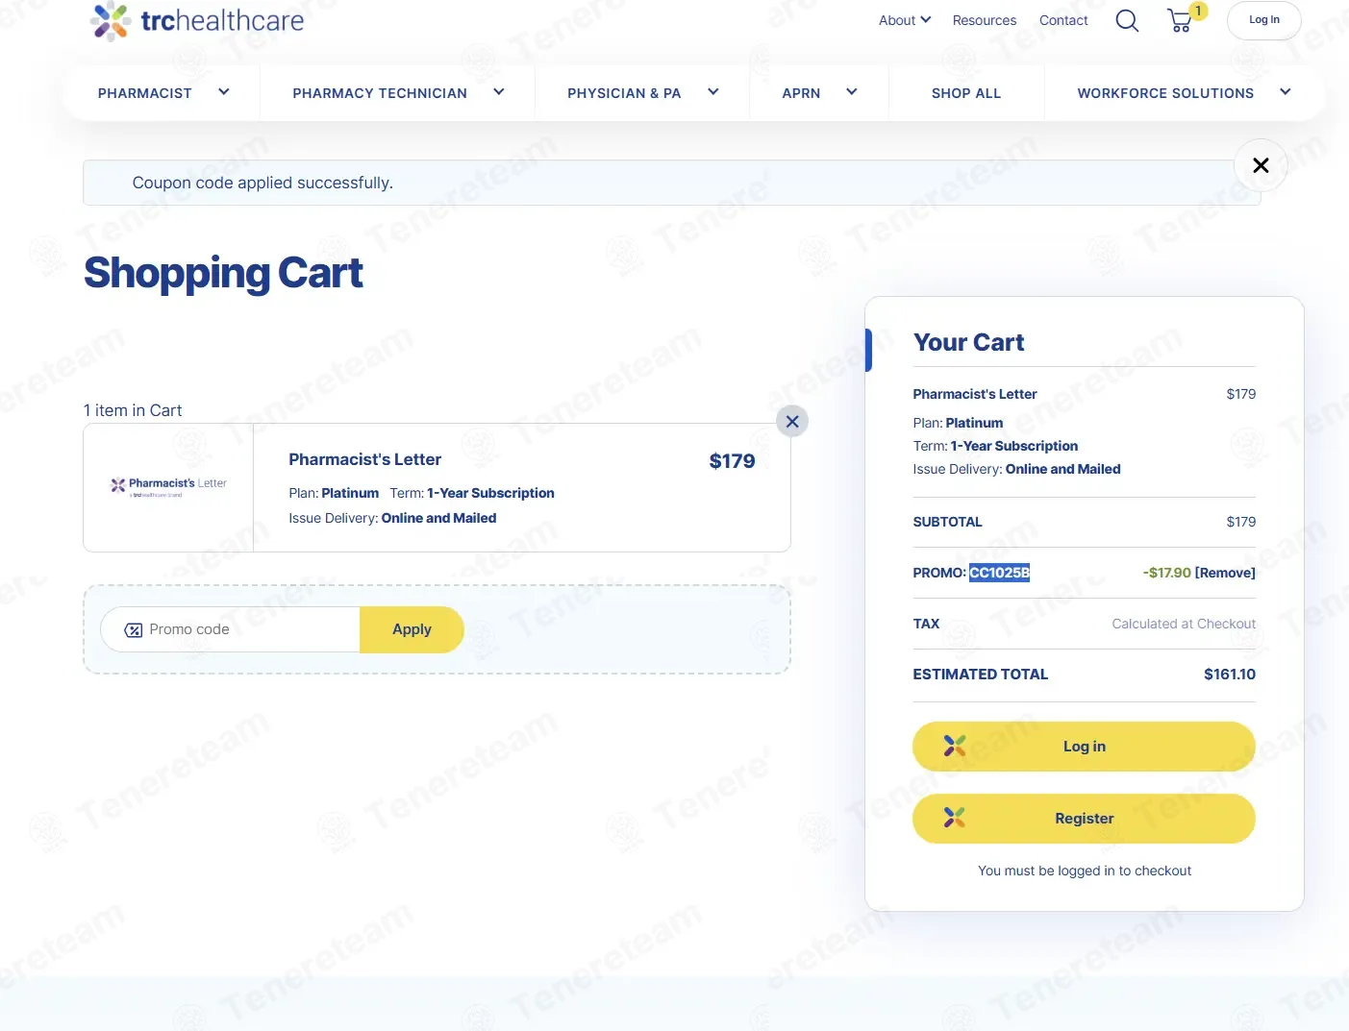
Task: Open the site search magnifier icon
Action: pyautogui.click(x=1127, y=20)
